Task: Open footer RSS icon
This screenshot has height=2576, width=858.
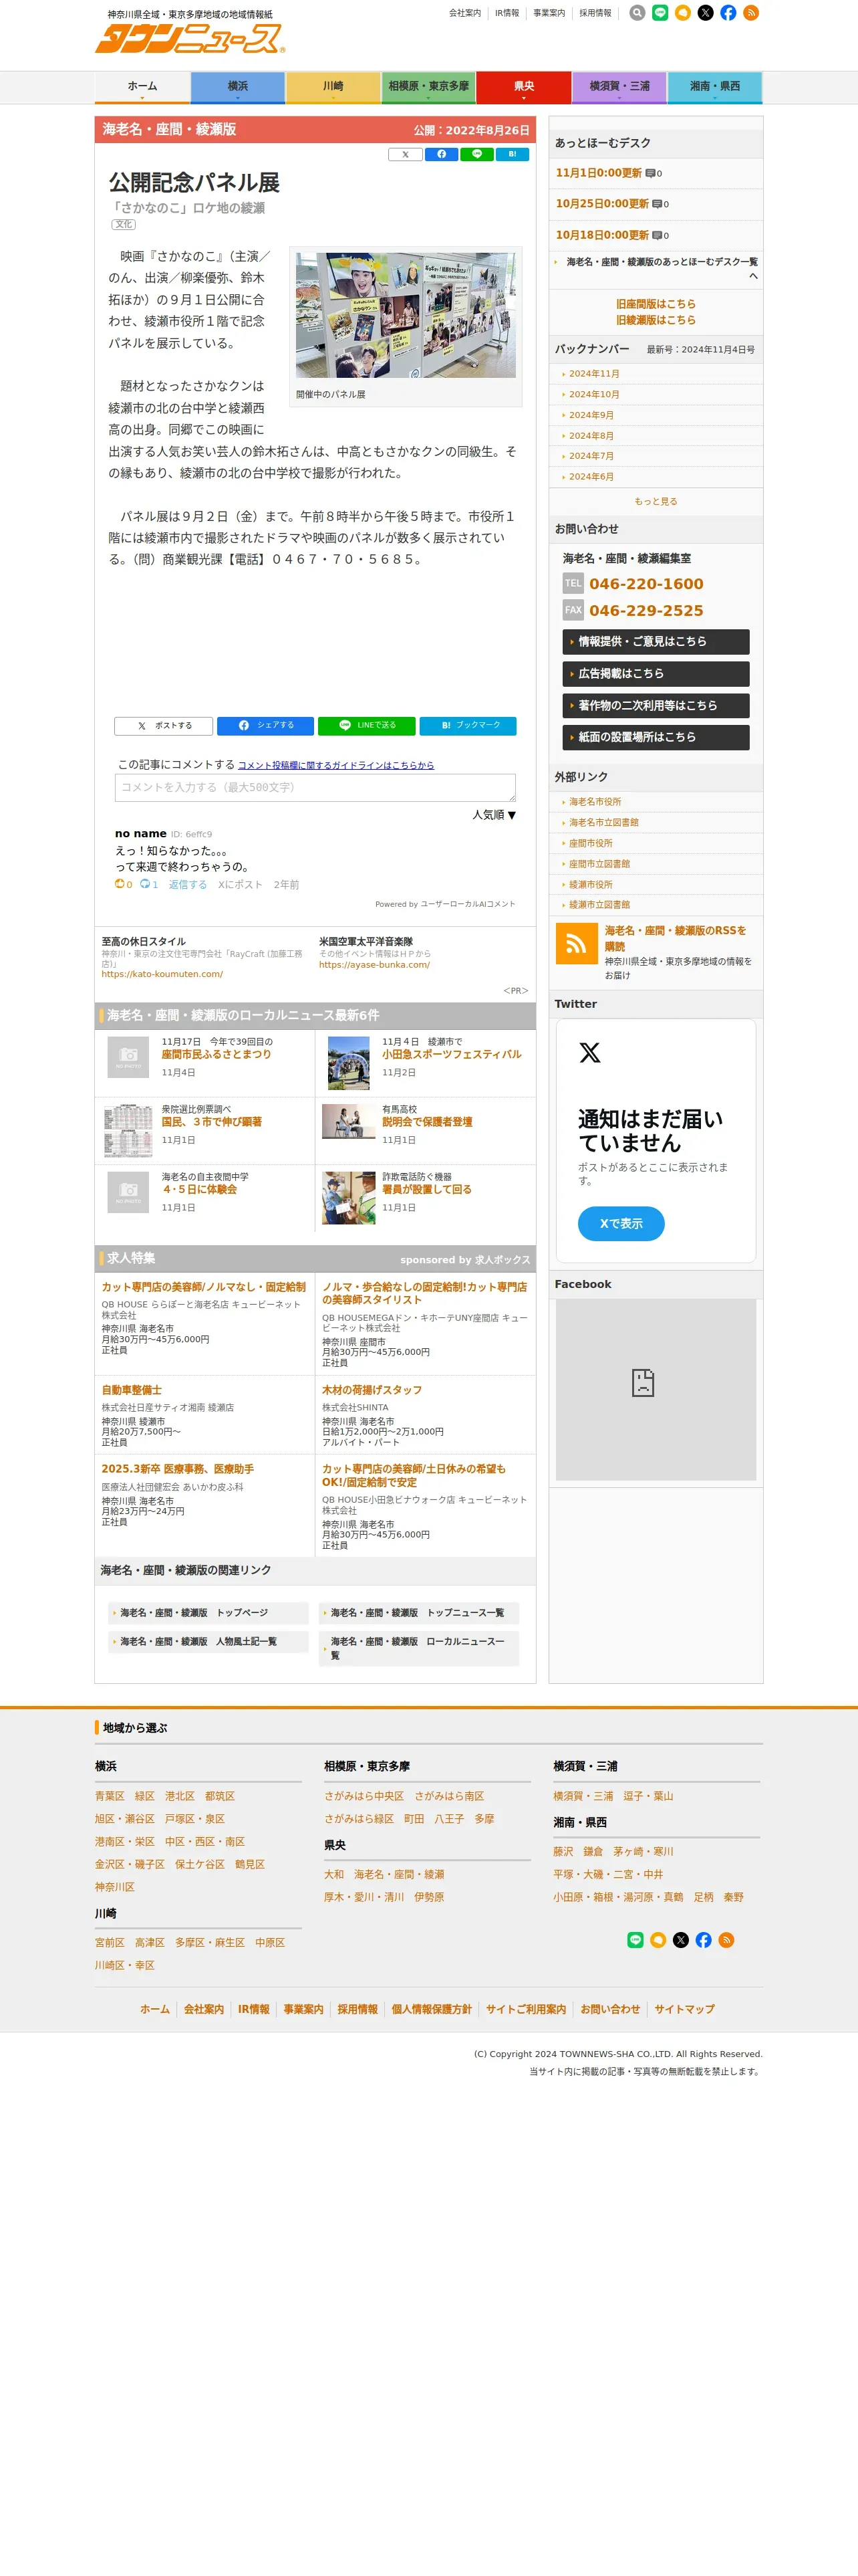Action: click(727, 1940)
